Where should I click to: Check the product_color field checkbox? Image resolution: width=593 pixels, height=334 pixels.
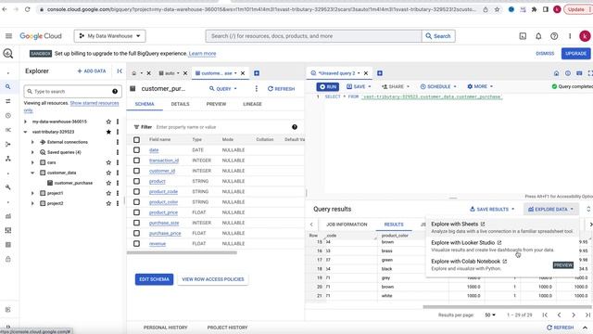136,202
